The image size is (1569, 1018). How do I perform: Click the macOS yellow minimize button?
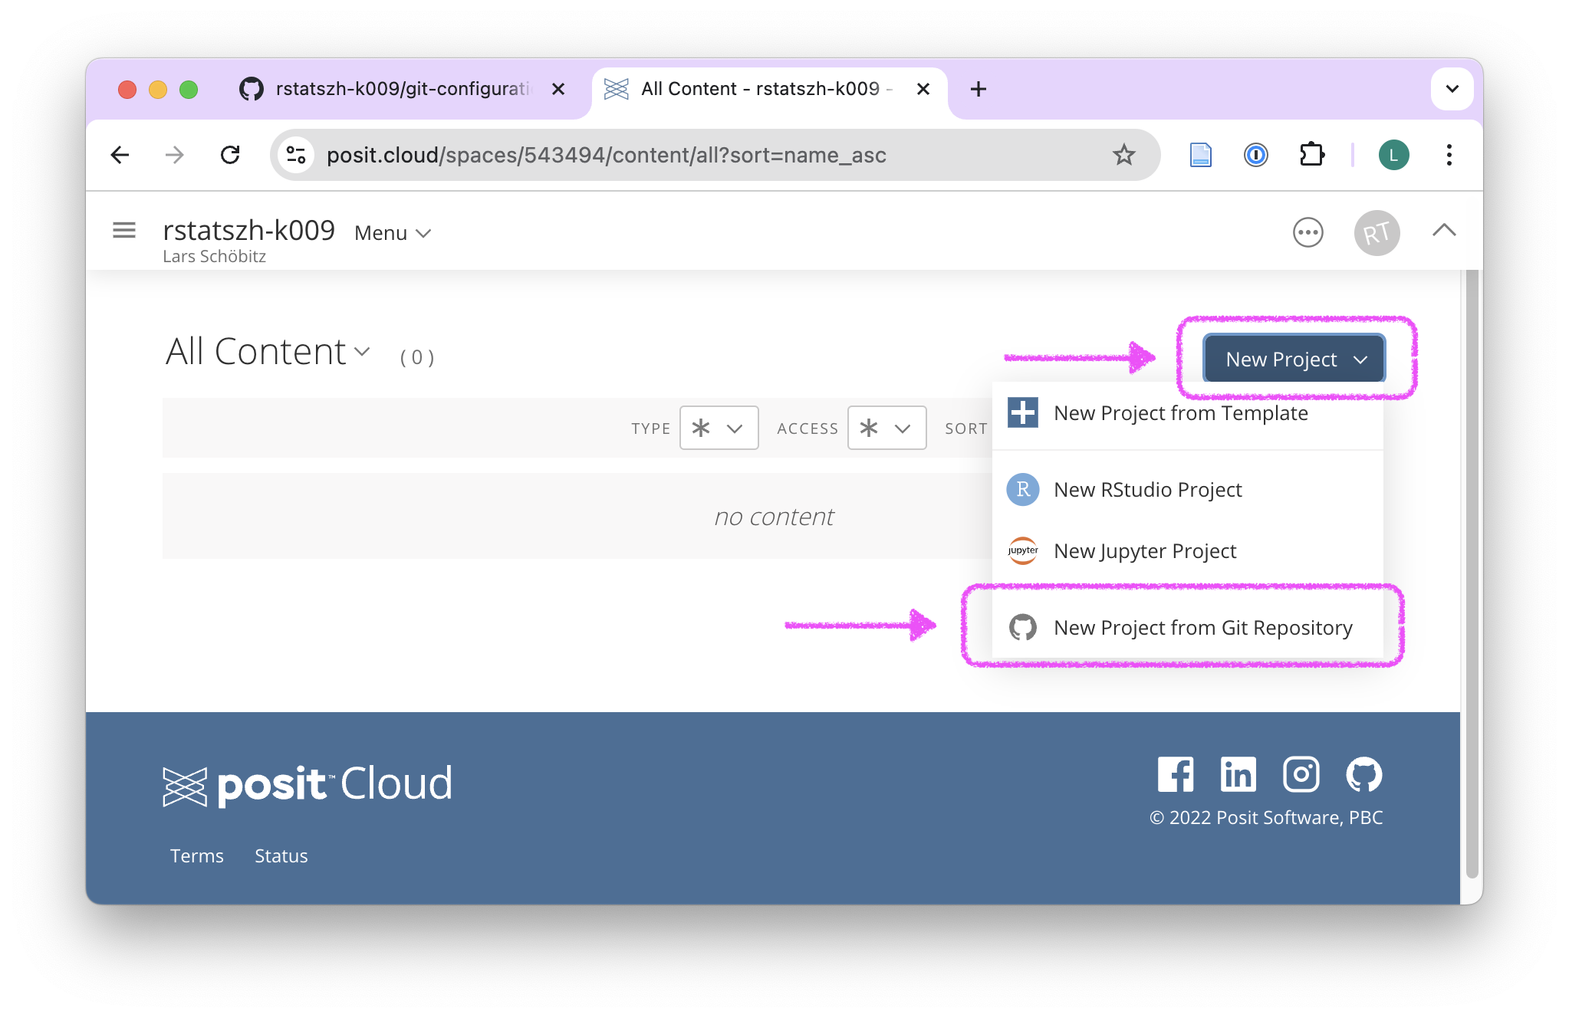coord(158,89)
